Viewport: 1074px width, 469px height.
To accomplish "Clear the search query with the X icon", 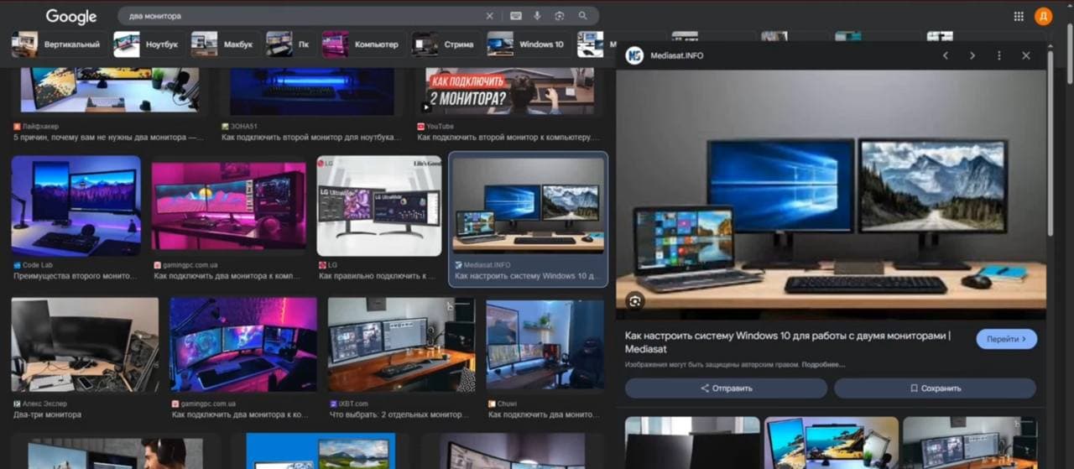I will pyautogui.click(x=490, y=16).
